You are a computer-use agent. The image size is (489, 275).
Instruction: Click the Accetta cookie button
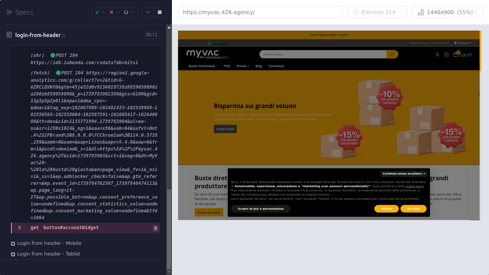tap(413, 209)
